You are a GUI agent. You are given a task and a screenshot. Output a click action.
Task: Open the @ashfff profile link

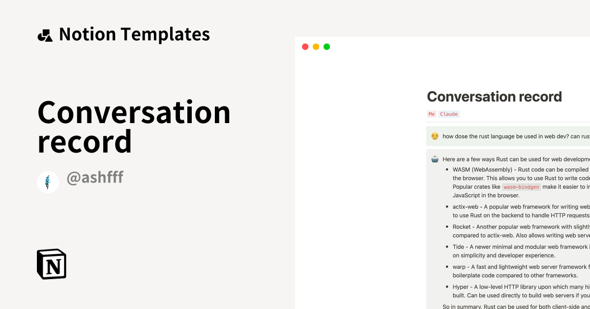pos(95,178)
